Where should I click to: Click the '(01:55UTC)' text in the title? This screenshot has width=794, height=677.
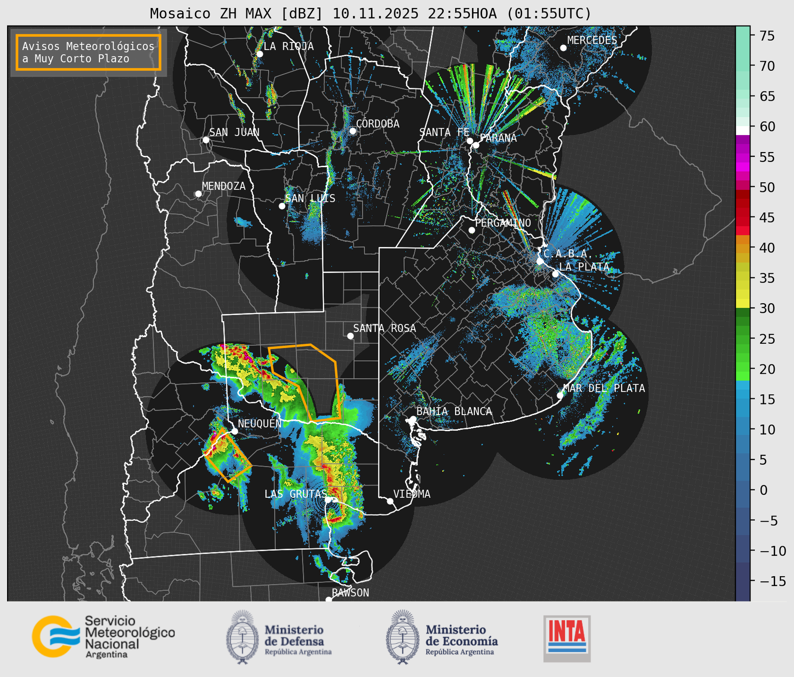(549, 14)
